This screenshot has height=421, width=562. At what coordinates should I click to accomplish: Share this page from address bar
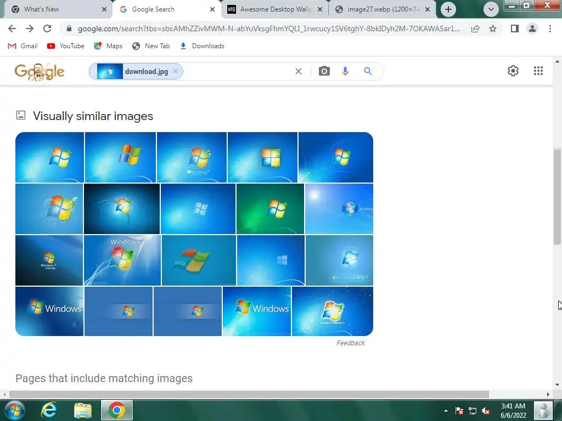tap(475, 29)
